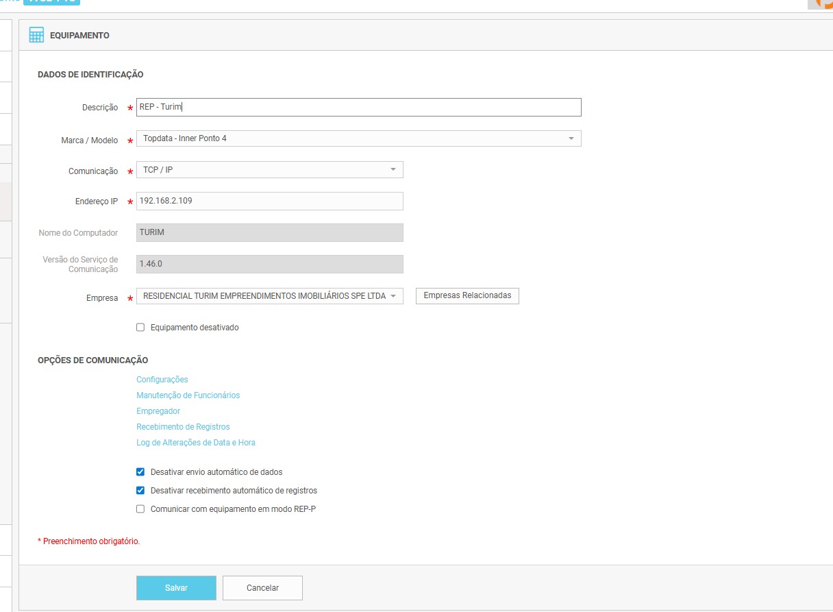The image size is (833, 612).
Task: Click the Equipamento calculator icon
Action: pyautogui.click(x=36, y=36)
